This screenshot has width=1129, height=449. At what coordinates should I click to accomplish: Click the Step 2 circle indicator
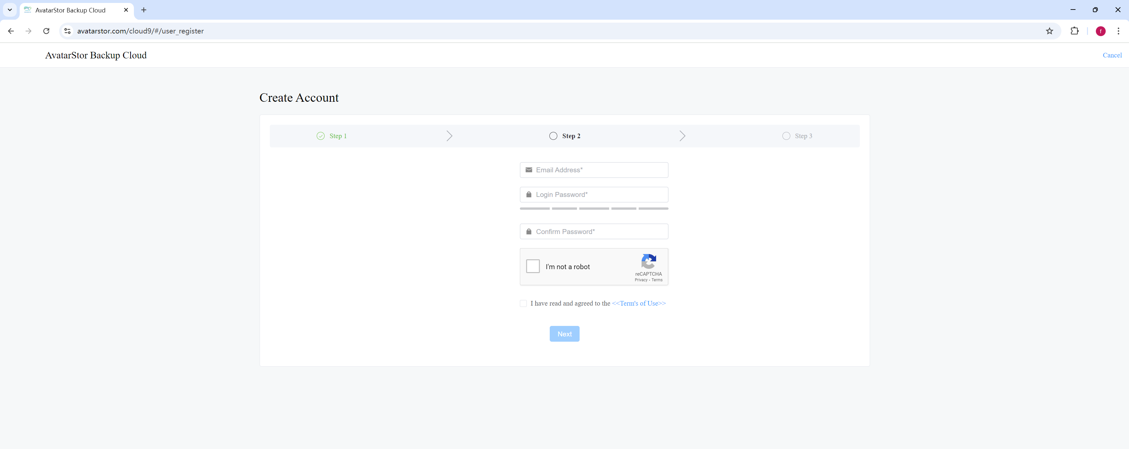(x=553, y=136)
